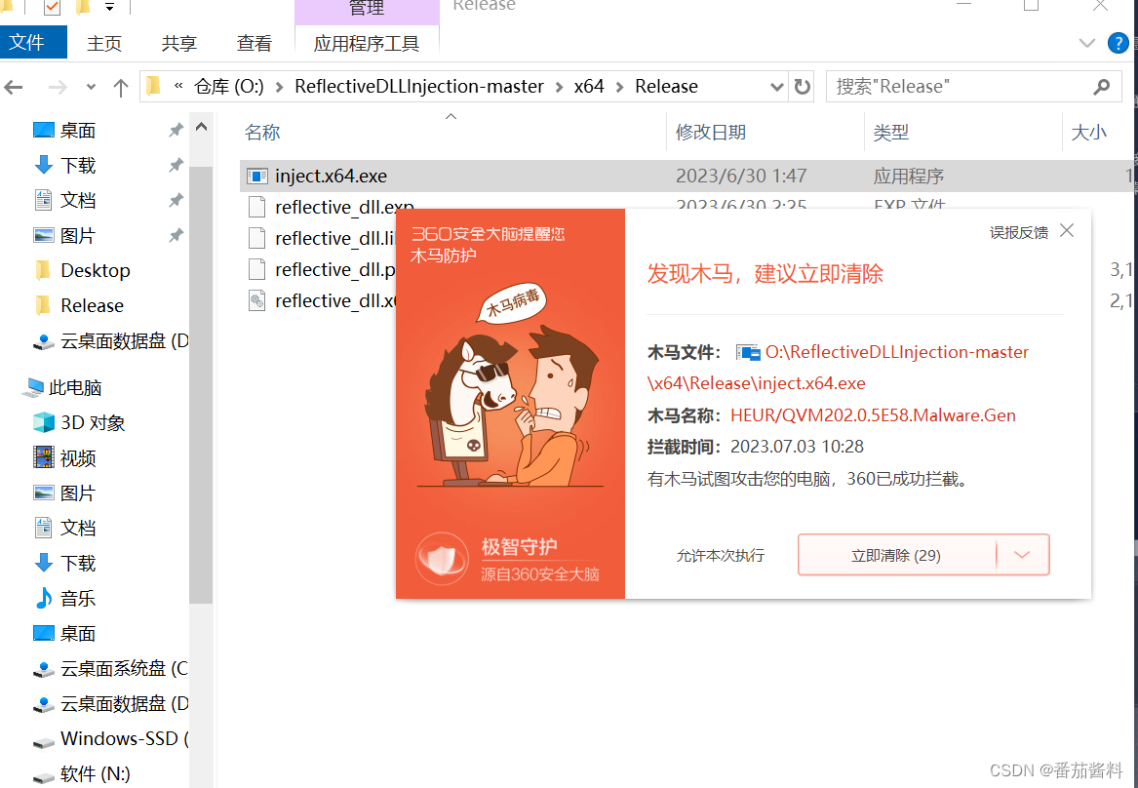Viewport: 1138px width, 788px height.
Task: Click 允许本次执行 in the alert
Action: point(720,556)
